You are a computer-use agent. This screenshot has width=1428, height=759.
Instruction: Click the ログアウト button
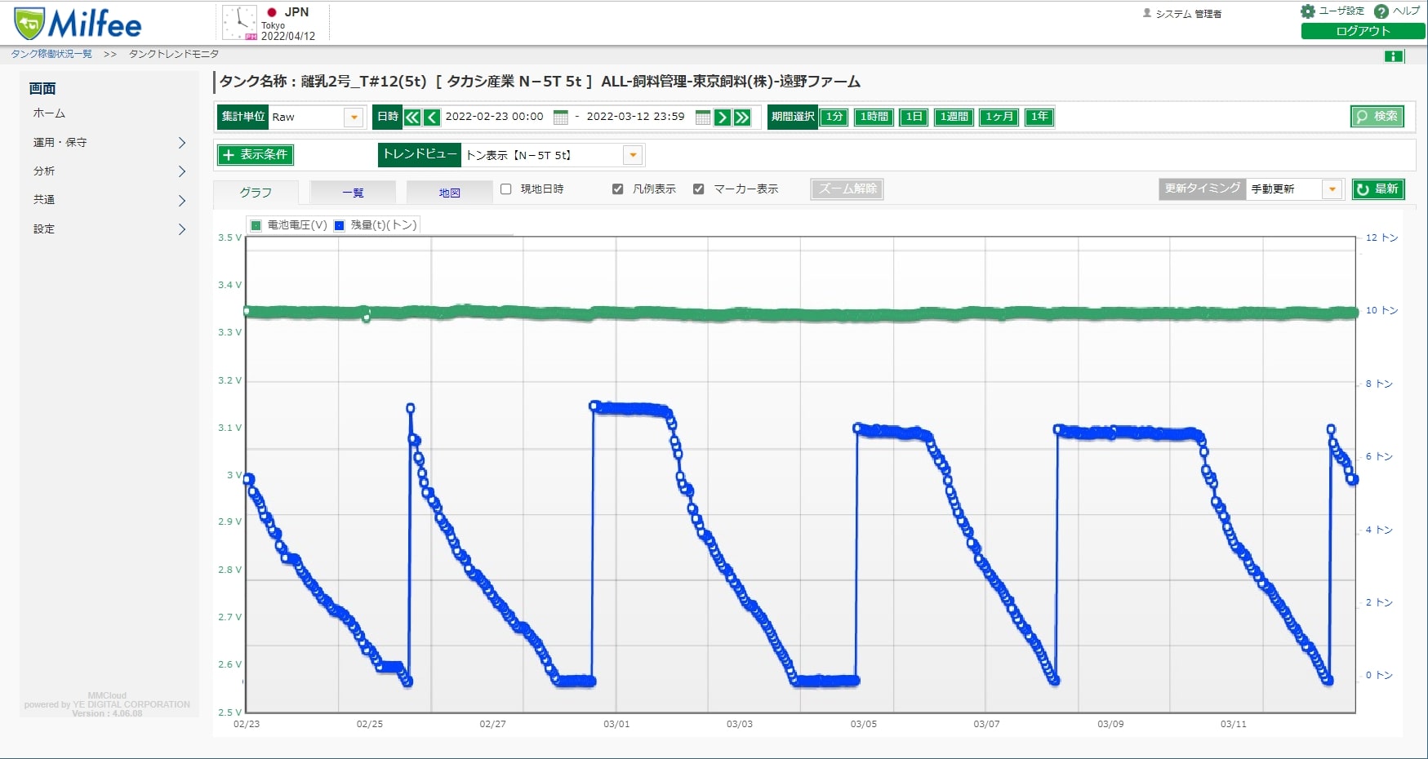click(1363, 31)
